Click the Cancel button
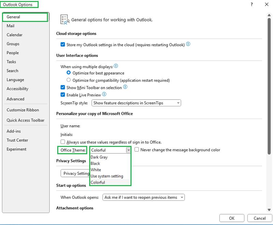Image resolution: width=273 pixels, height=225 pixels. 260,218
